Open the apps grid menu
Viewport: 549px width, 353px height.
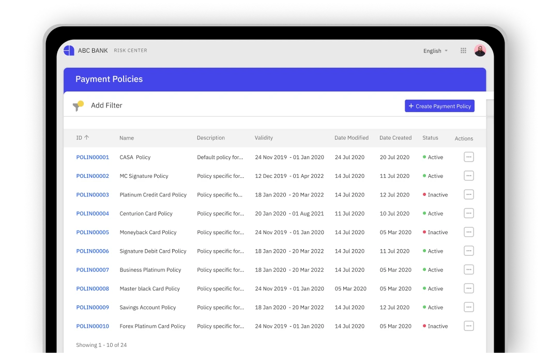point(463,51)
